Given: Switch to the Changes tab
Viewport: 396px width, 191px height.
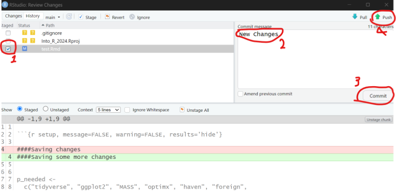Looking at the screenshot, I should click(x=14, y=16).
